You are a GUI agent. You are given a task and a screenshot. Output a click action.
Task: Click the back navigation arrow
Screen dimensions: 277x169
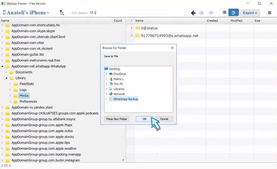[x=193, y=13]
